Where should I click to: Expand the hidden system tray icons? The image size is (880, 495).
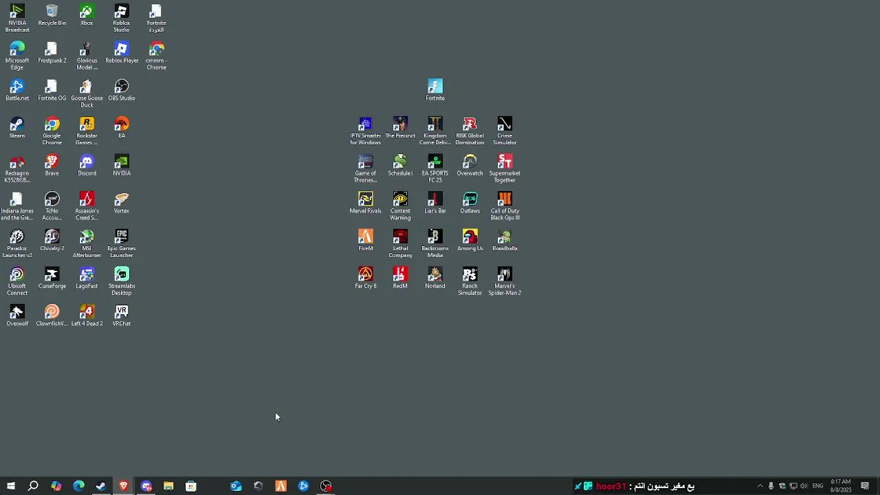click(x=760, y=486)
